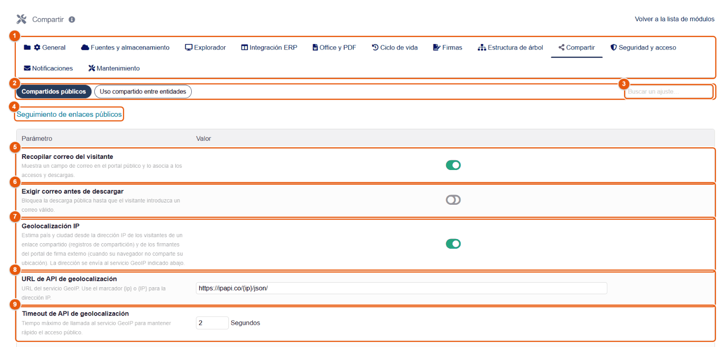This screenshot has width=728, height=347.
Task: Click the Mantenimiento tools icon
Action: (x=91, y=68)
